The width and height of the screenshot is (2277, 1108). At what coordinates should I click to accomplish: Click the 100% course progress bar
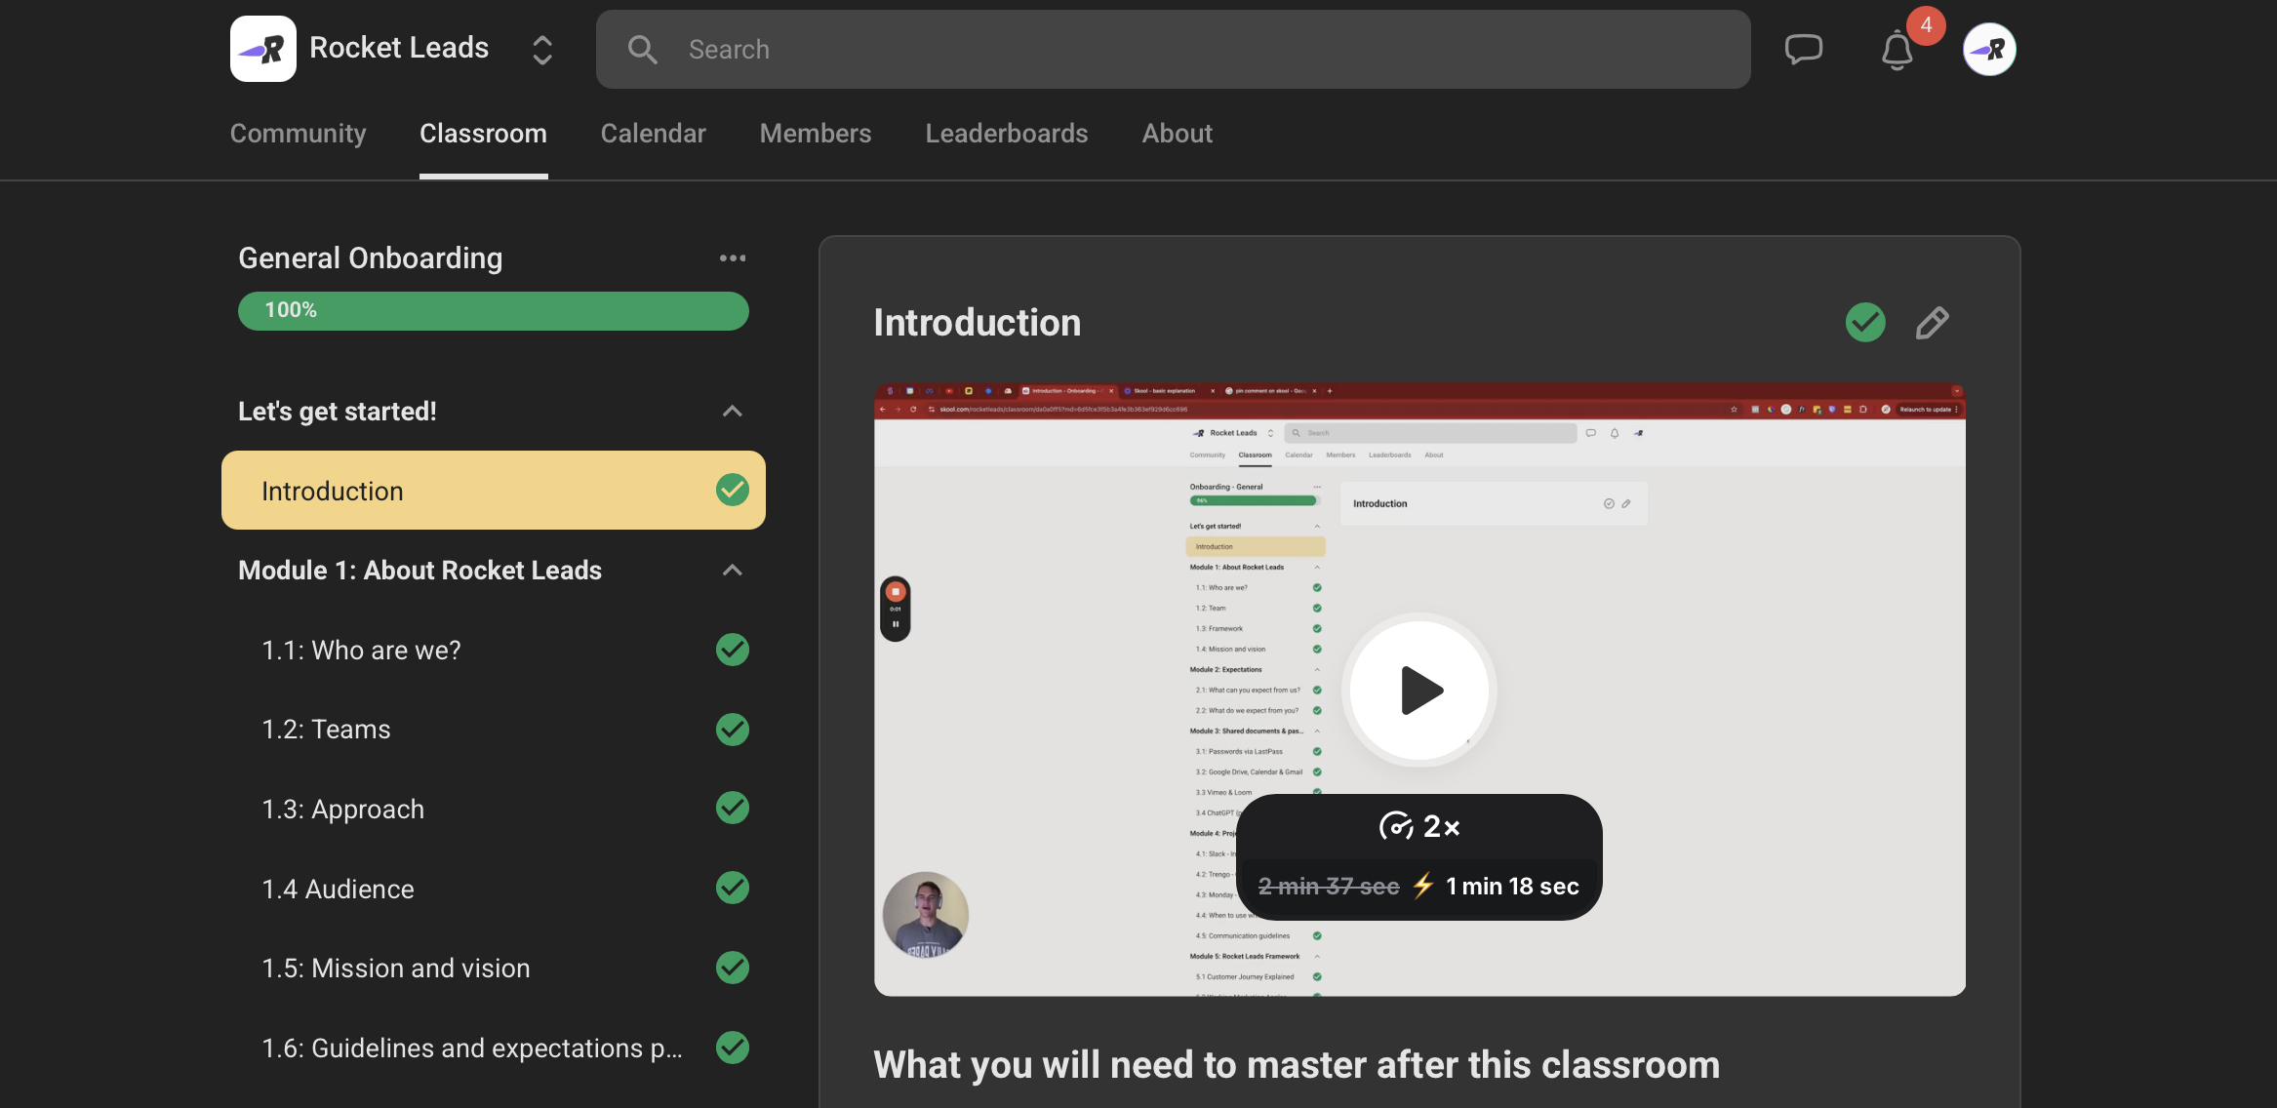[493, 311]
